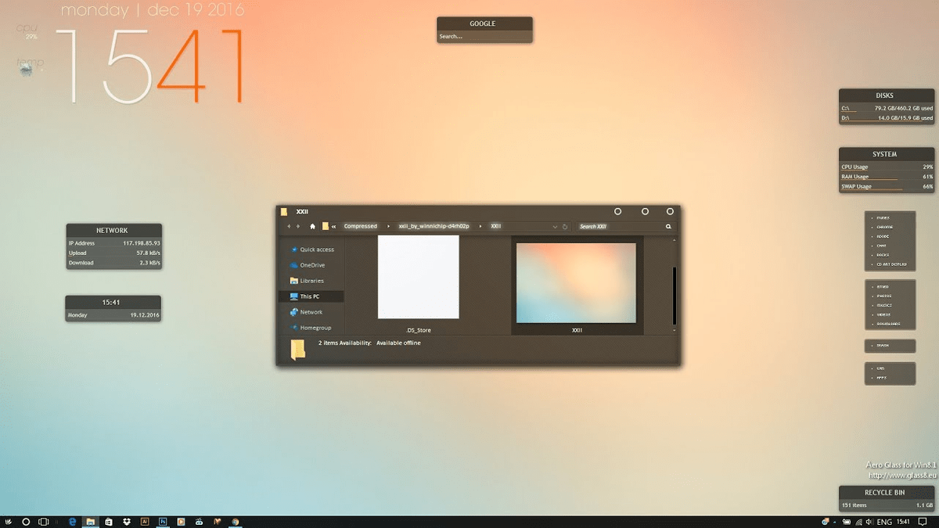
Task: Click the Cortana circle search icon
Action: (x=26, y=521)
